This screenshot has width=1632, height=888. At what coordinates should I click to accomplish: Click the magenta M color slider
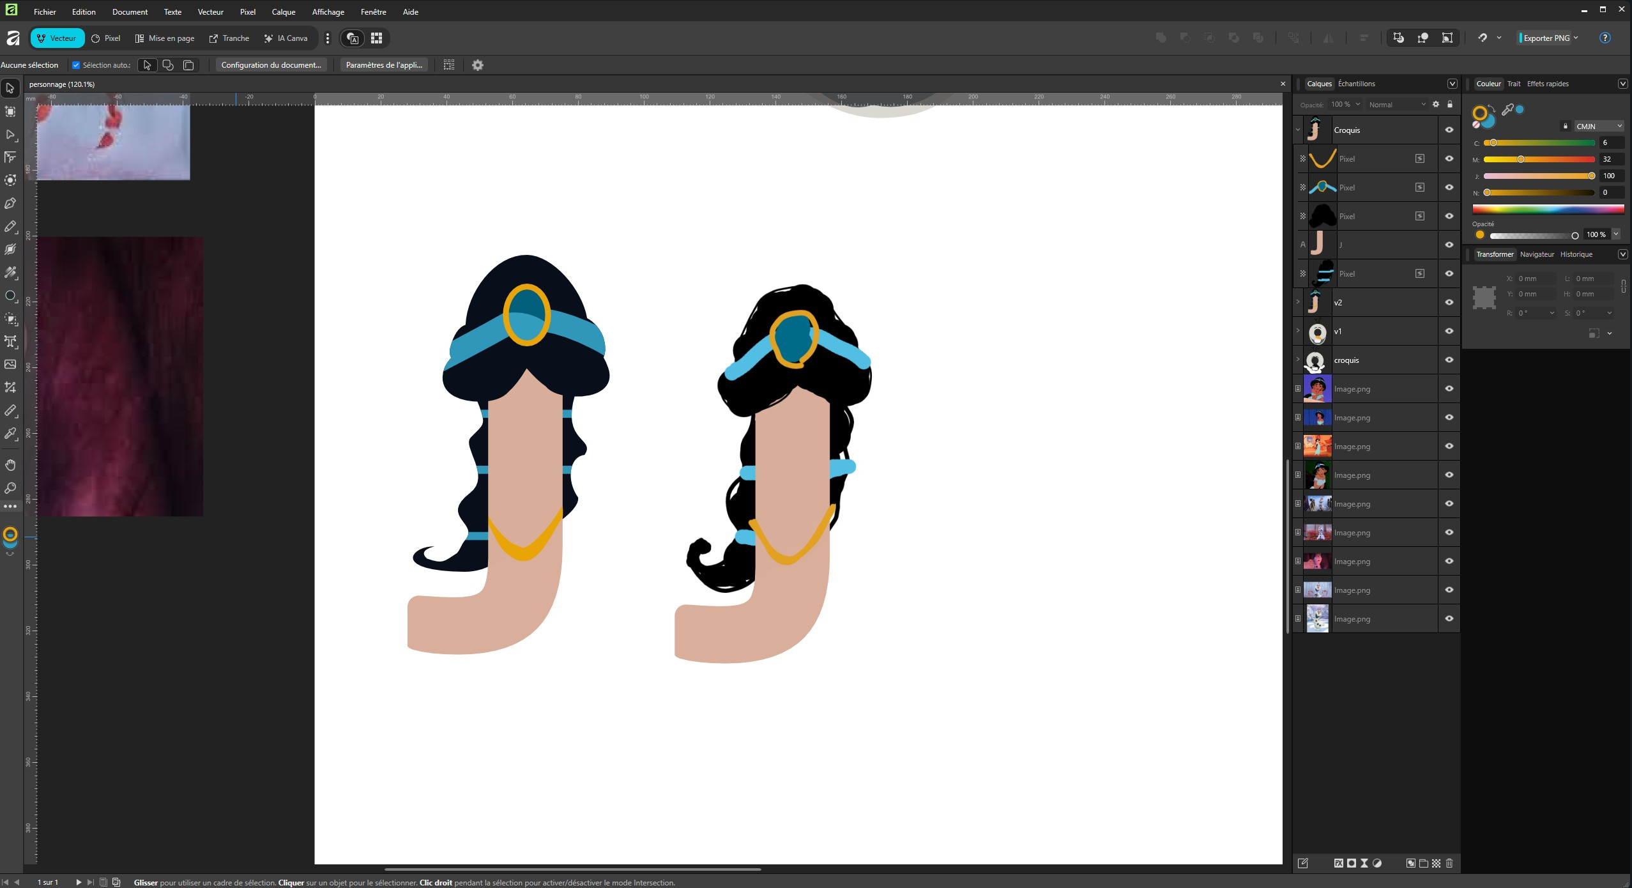(x=1538, y=159)
